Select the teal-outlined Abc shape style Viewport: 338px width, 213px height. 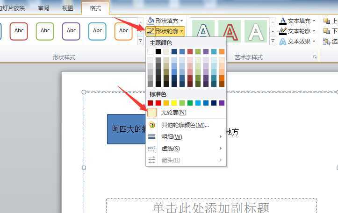(x=97, y=31)
